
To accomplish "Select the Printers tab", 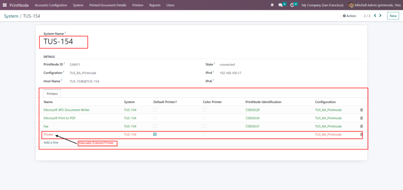I will [x=52, y=94].
